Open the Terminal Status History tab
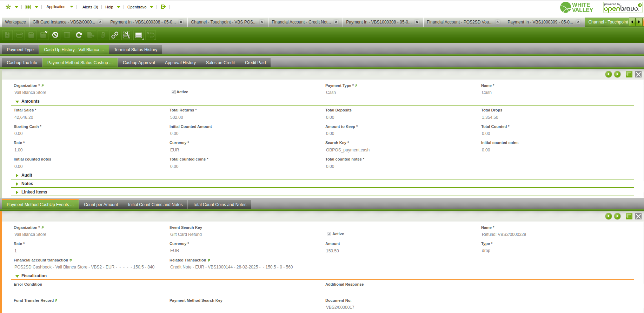 136,50
